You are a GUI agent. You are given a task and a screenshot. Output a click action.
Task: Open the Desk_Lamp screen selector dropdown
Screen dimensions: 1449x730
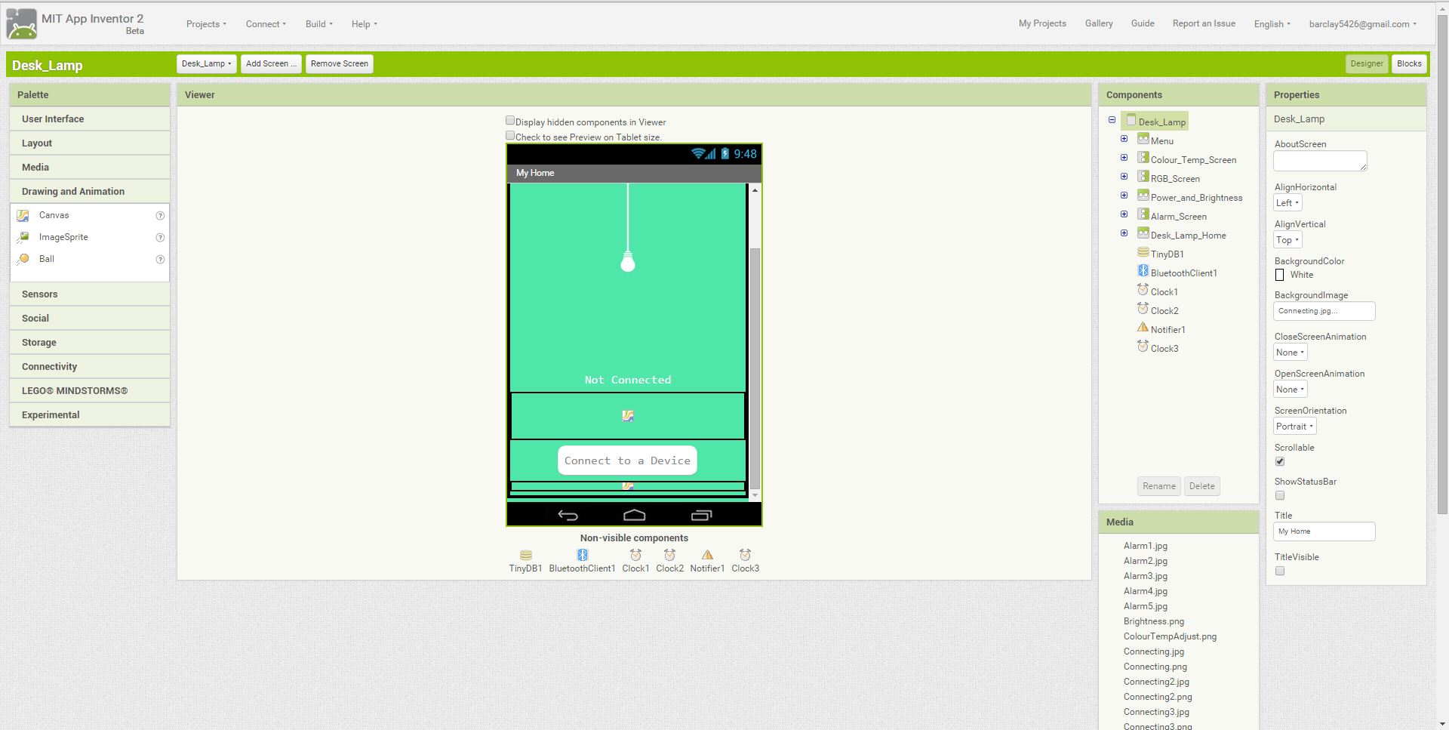point(207,64)
